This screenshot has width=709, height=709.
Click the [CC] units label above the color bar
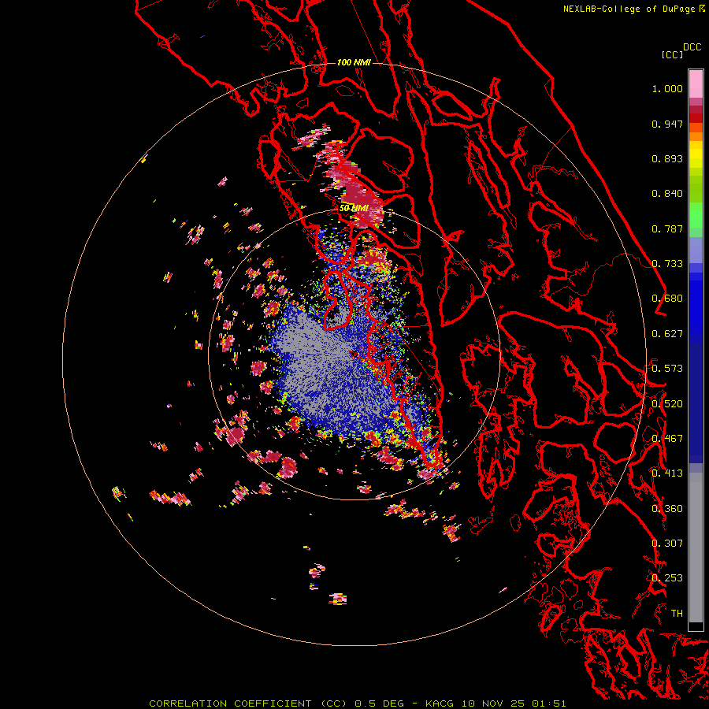pyautogui.click(x=672, y=54)
